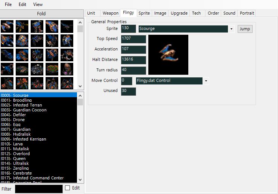Click the Scourge sprite preview image
The image size is (278, 194).
point(168,55)
